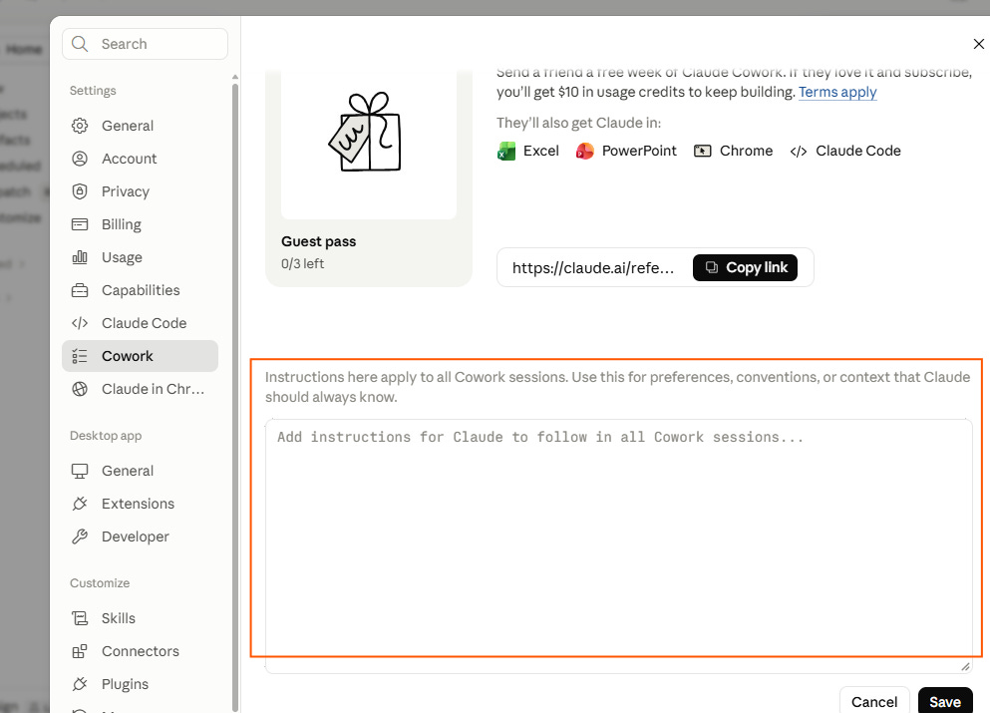Viewport: 990px width, 713px height.
Task: Click the Extensions plug icon
Action: tap(80, 504)
